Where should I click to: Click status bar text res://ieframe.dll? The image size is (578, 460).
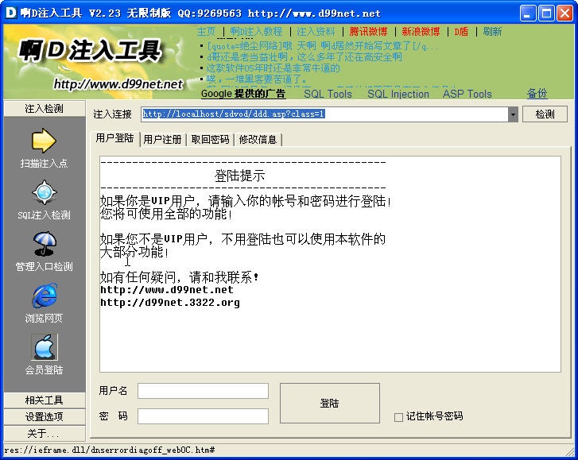point(110,450)
